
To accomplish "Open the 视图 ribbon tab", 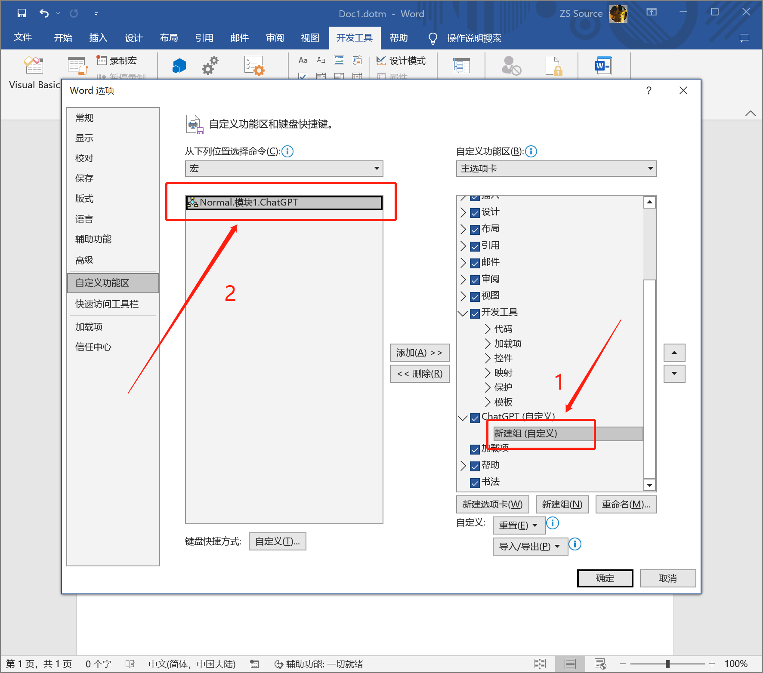I will (x=310, y=38).
